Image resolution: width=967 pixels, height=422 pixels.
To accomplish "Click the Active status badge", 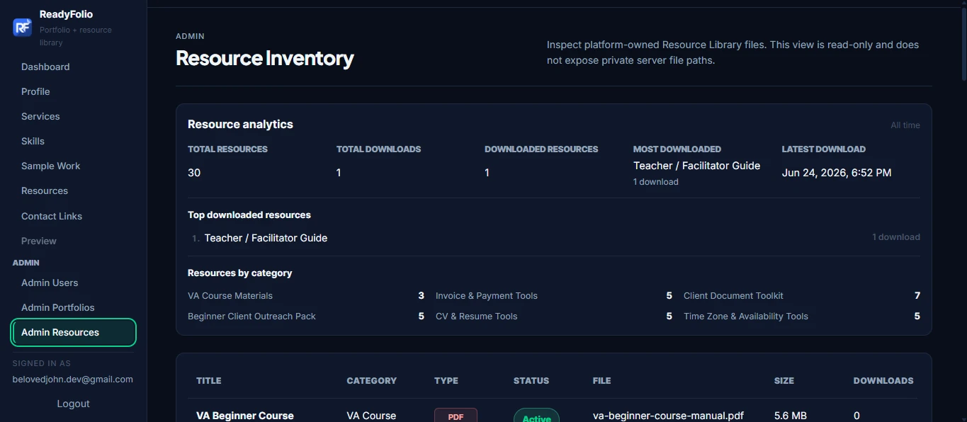I will 536,416.
